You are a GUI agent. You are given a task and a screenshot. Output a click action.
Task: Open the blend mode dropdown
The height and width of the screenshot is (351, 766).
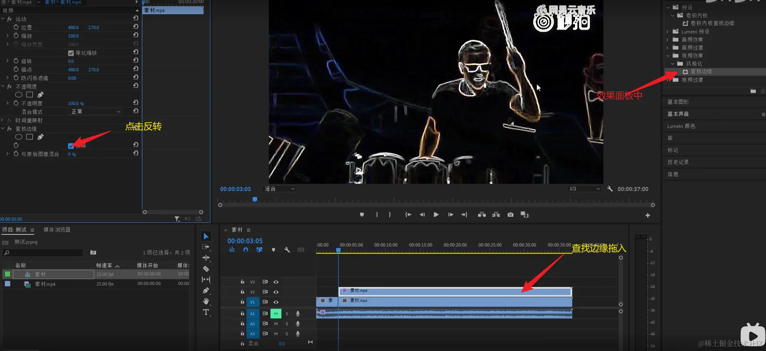(x=95, y=112)
